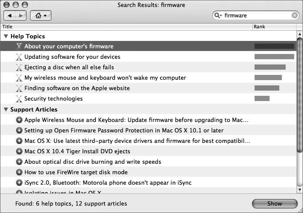Open the Home menu button

click(41, 16)
